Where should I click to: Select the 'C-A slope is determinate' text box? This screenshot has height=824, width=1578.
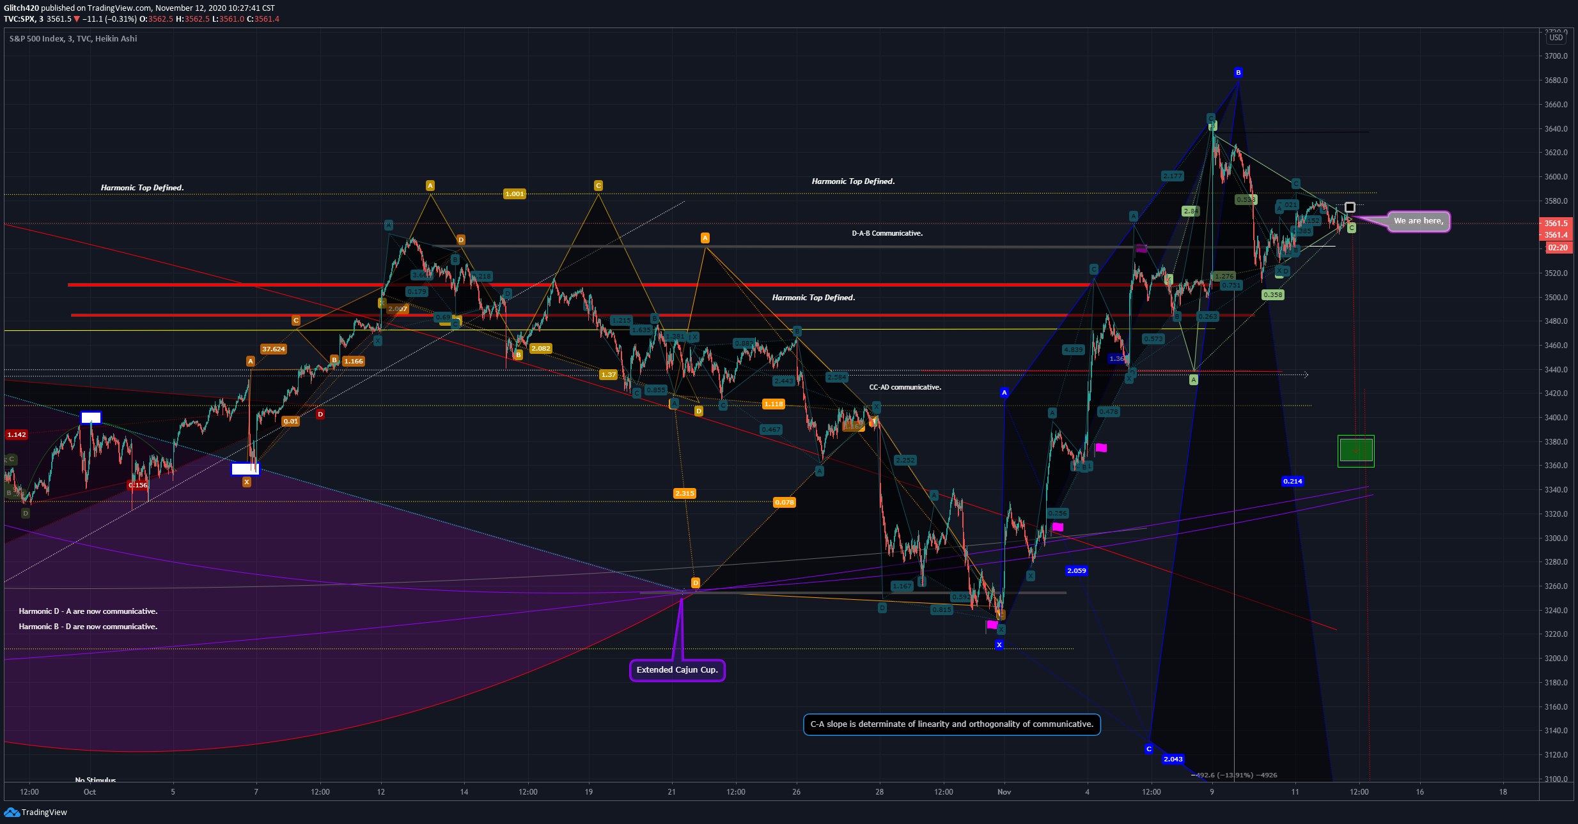tap(951, 724)
